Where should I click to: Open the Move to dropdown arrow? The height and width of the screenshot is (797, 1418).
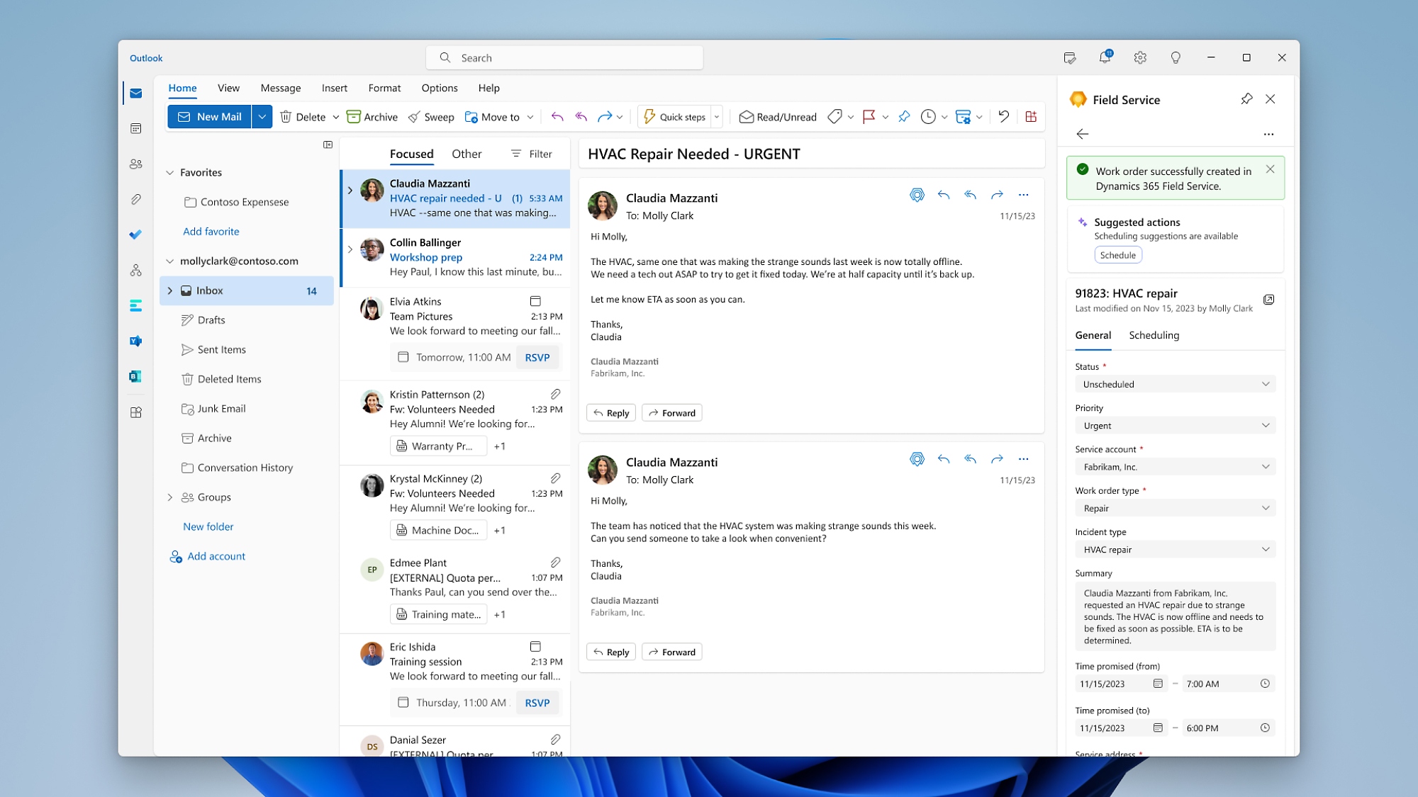coord(530,118)
